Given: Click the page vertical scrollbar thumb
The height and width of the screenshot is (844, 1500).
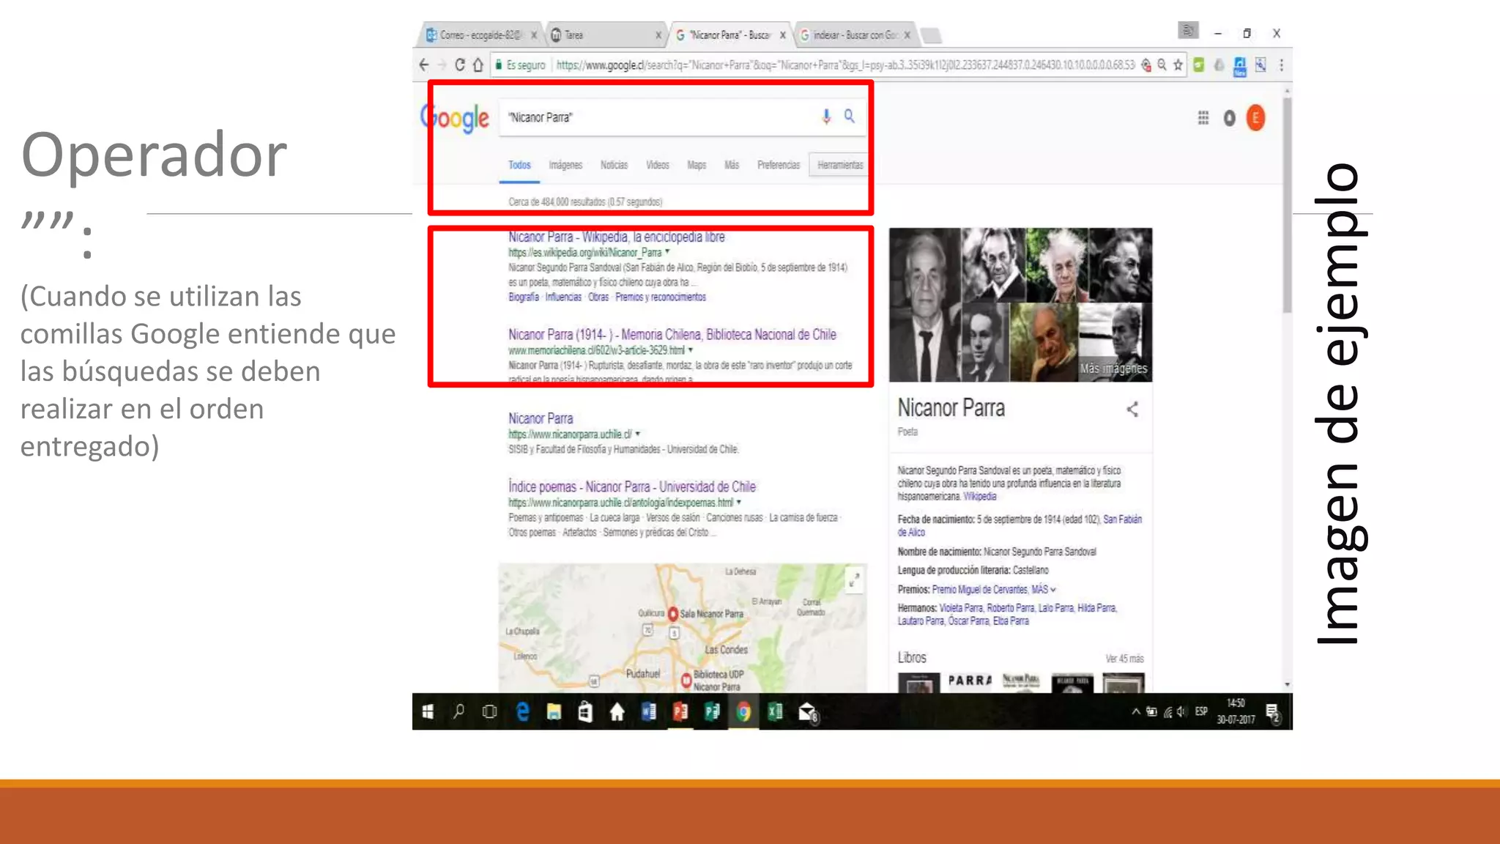Looking at the screenshot, I should click(1287, 205).
